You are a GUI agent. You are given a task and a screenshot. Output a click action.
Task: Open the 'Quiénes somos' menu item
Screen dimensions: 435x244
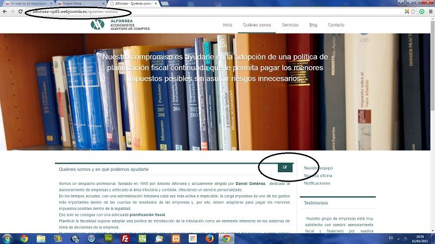[257, 25]
